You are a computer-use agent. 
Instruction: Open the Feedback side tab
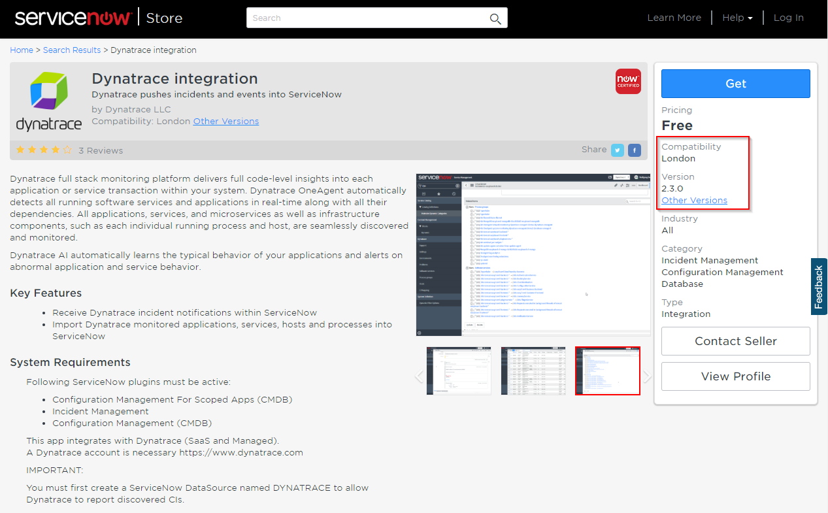[819, 287]
